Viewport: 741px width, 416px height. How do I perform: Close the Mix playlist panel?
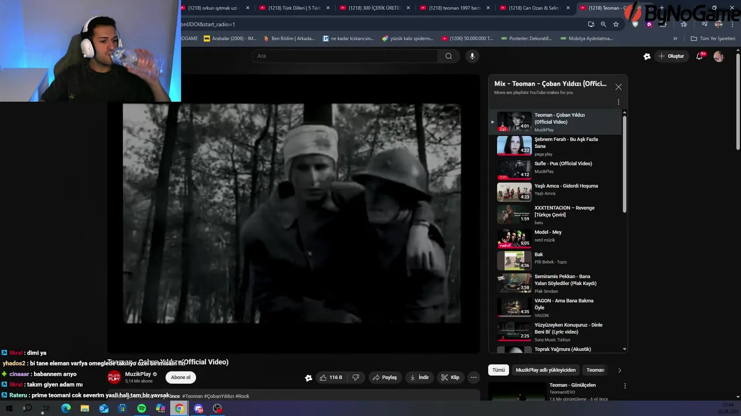pyautogui.click(x=618, y=87)
